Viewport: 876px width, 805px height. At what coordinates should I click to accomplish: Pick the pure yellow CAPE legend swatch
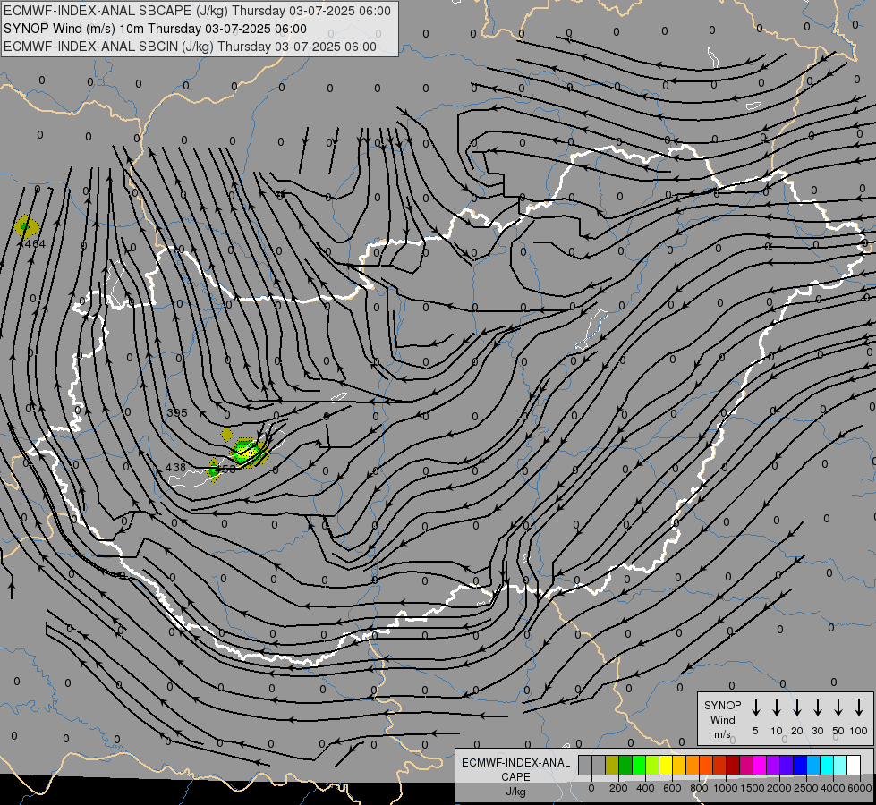pyautogui.click(x=666, y=765)
